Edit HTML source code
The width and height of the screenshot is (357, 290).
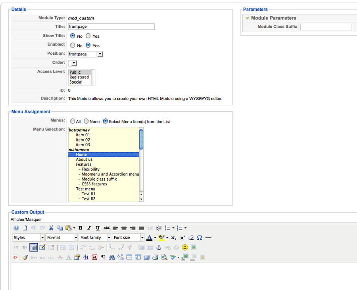(15, 257)
